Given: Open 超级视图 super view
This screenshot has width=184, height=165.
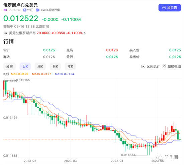Looking at the screenshot, I should pos(172,66).
